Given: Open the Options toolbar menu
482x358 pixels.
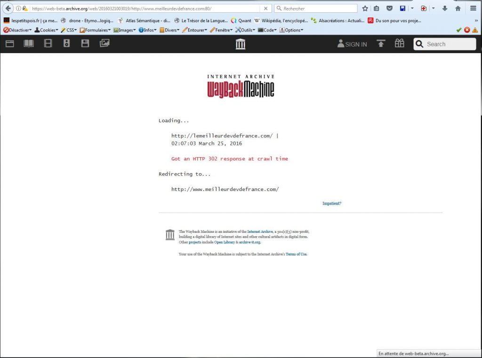Looking at the screenshot, I should coord(291,30).
